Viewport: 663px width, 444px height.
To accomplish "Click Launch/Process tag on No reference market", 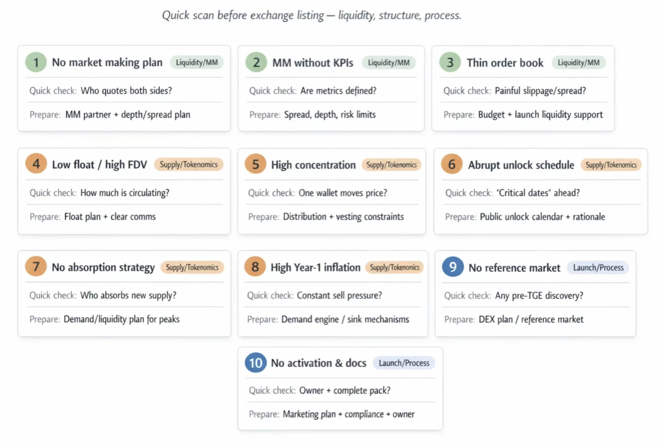I will click(x=598, y=268).
